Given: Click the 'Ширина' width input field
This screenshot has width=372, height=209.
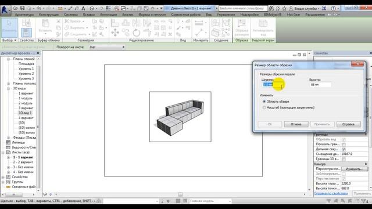Looking at the screenshot, I should (273, 85).
